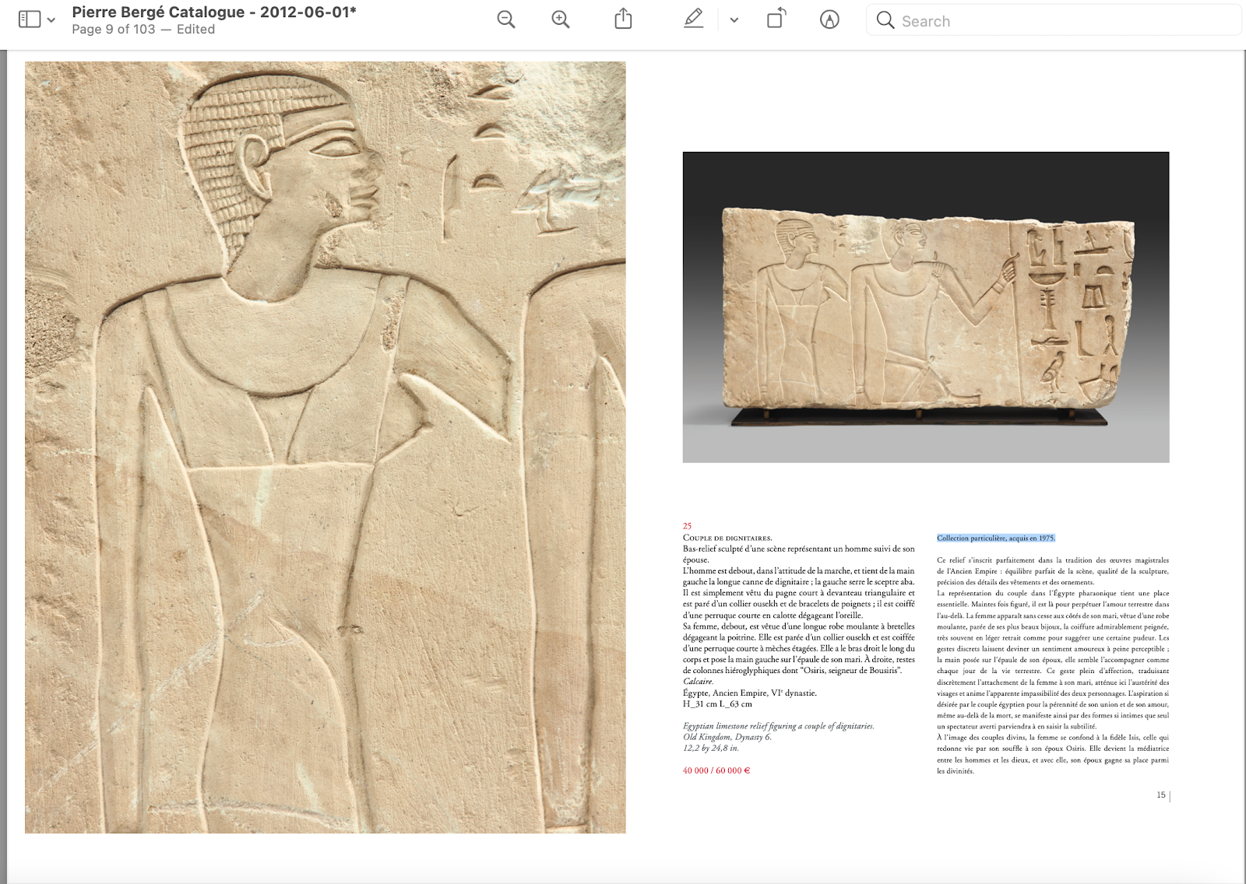Screen dimensions: 1246x884
Task: Click highlighted text Collection particulière, acquis en 1975
Action: point(996,538)
